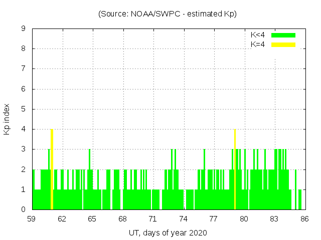Click the "UT, days of year 2020" axis label

[167, 233]
